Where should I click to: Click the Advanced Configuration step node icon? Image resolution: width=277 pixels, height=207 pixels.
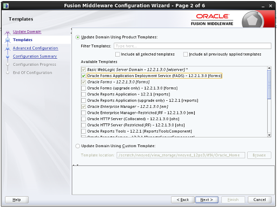point(8,49)
